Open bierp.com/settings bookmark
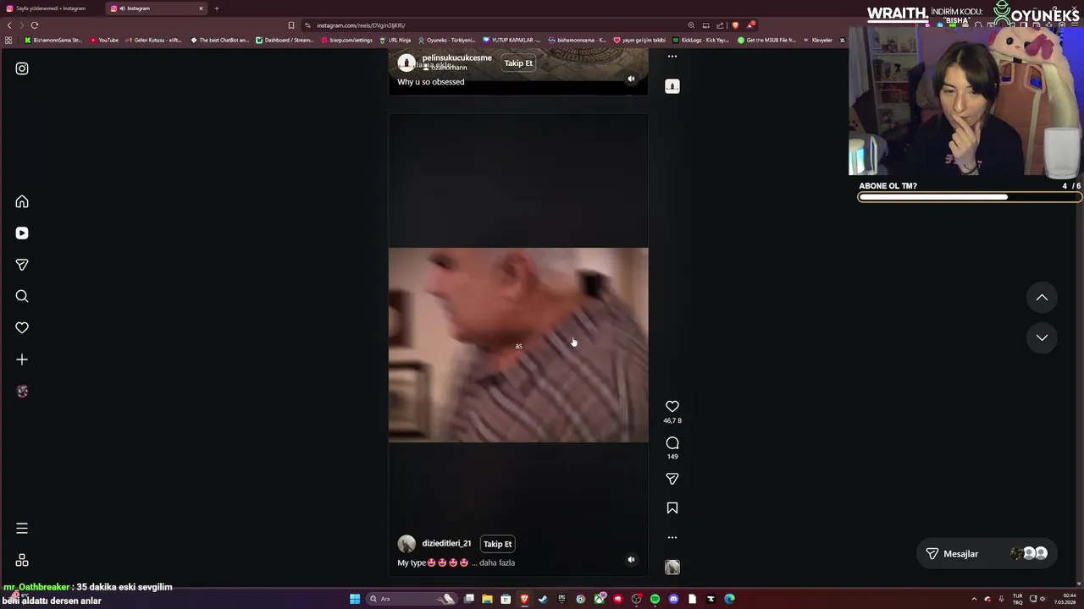The height and width of the screenshot is (609, 1084). pyautogui.click(x=347, y=40)
